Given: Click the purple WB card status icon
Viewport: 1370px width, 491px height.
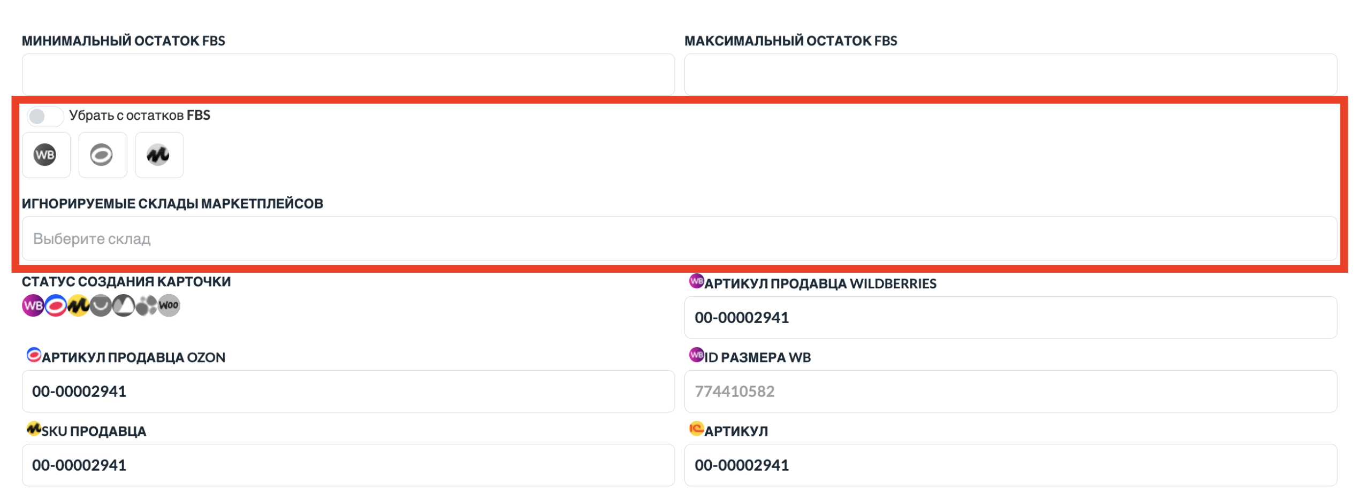Looking at the screenshot, I should pos(33,305).
